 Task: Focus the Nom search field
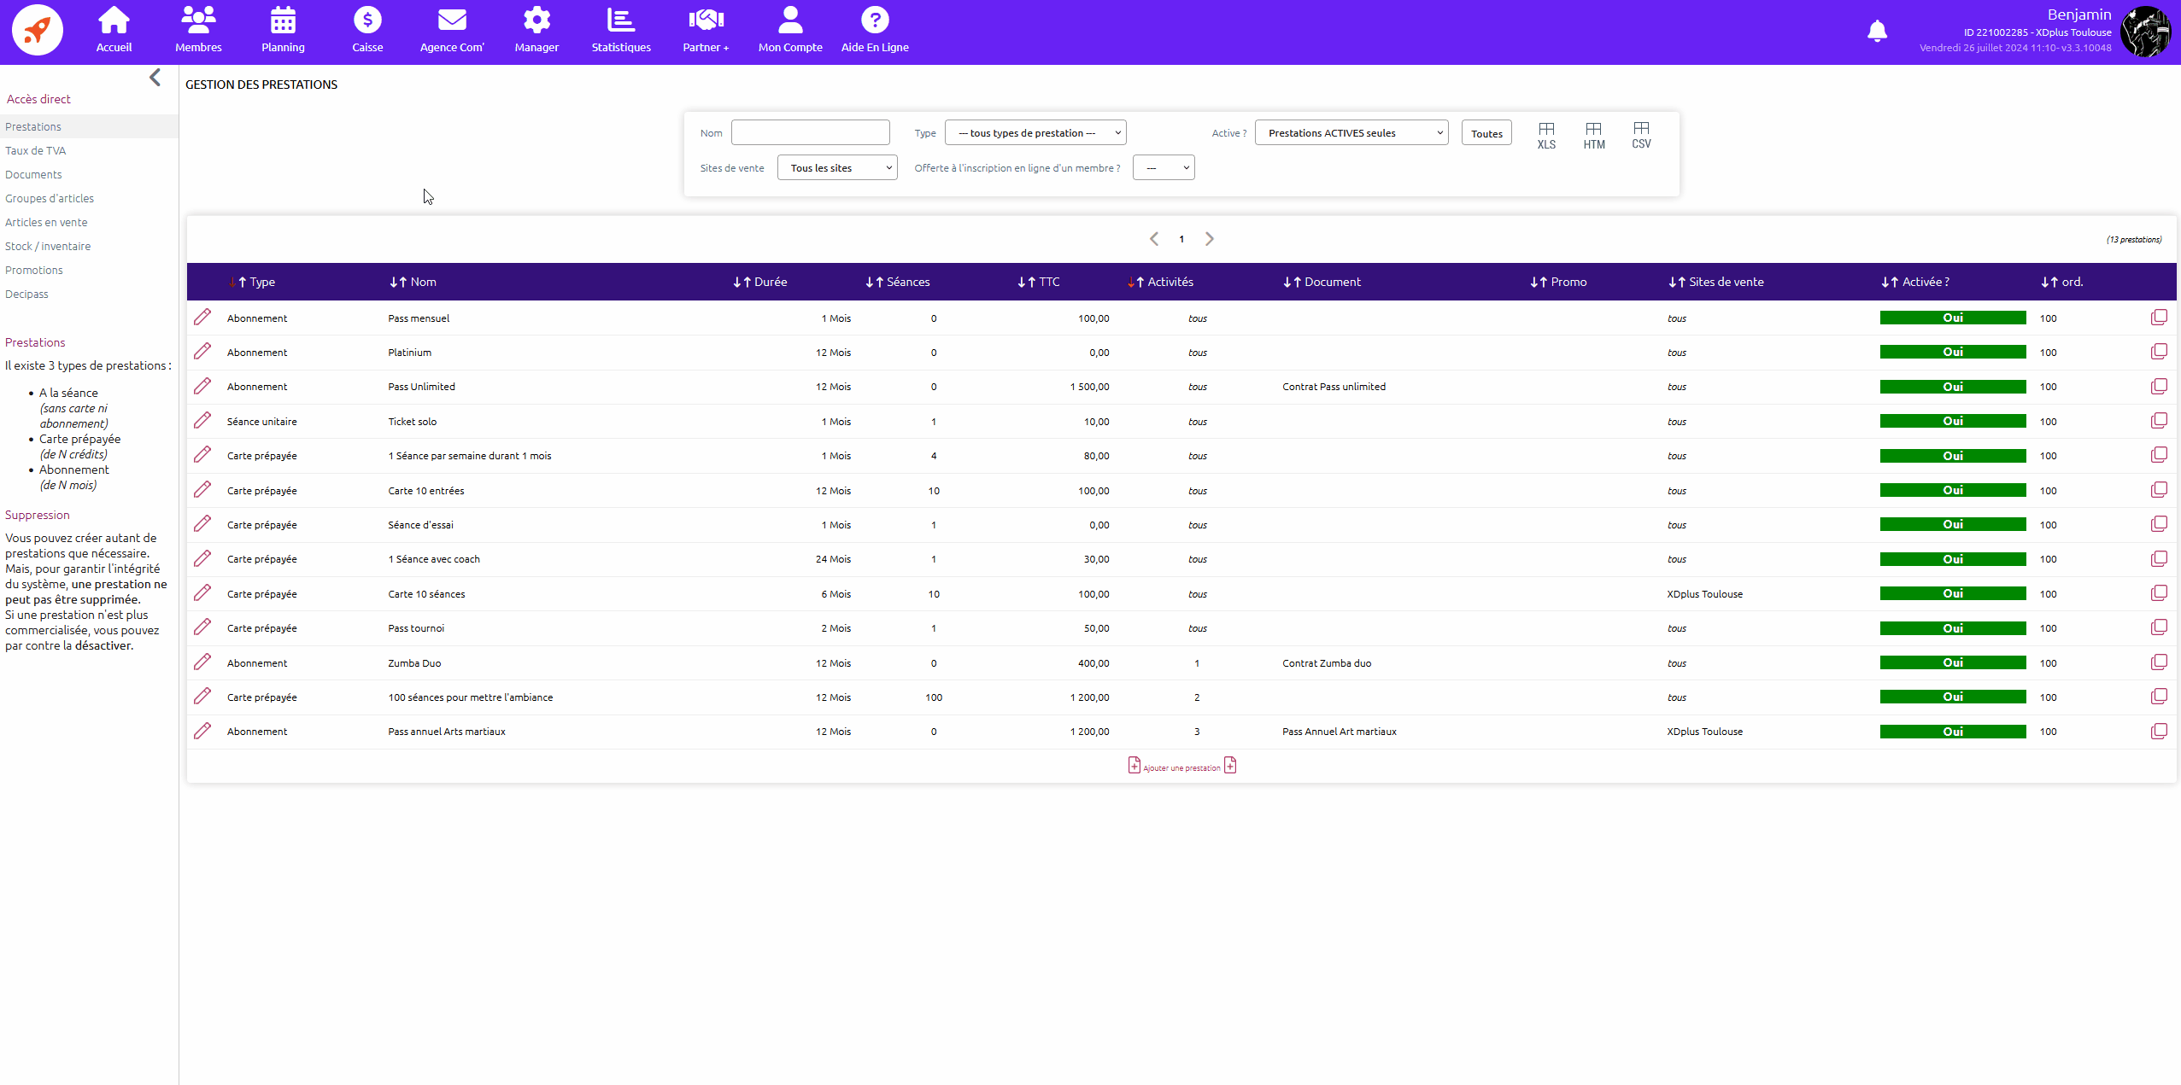811,132
